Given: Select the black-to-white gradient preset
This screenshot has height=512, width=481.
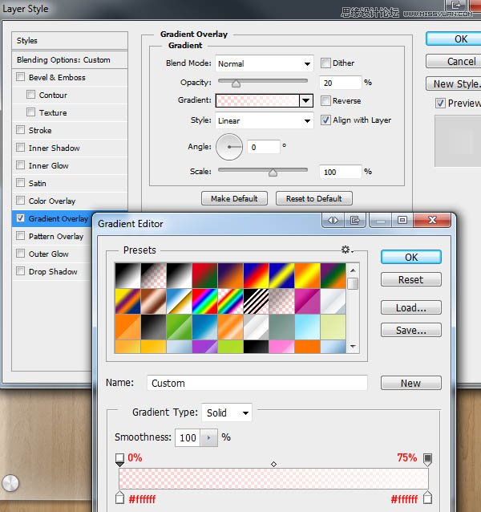Looking at the screenshot, I should [127, 275].
